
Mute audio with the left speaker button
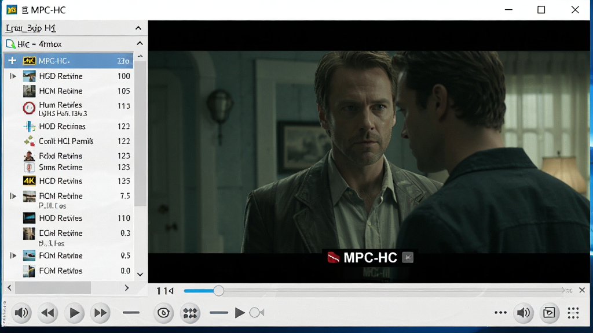[21, 313]
